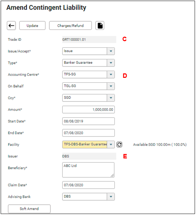Click the Amount input field
The image size is (196, 215).
click(88, 109)
